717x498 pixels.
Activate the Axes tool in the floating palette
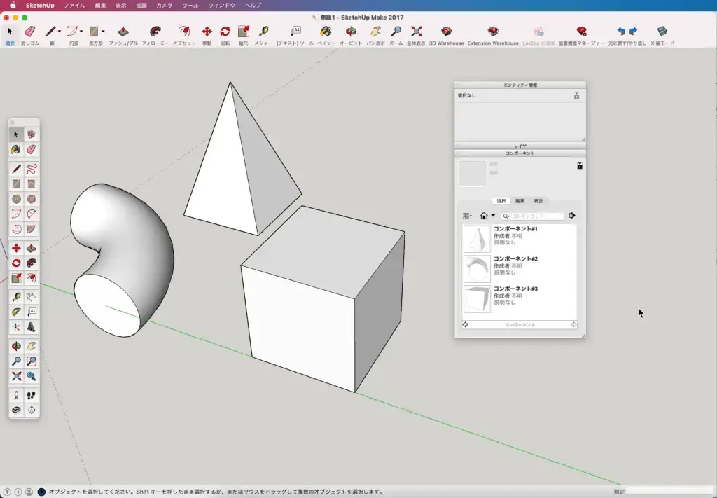[x=16, y=327]
